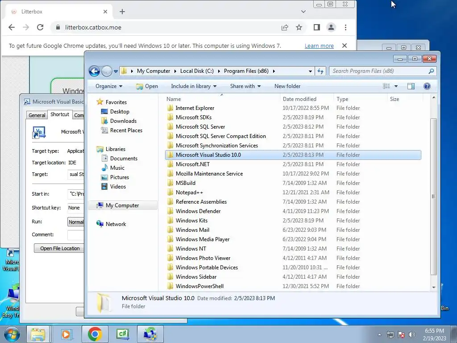Open Recent Places in navigation pane
This screenshot has width=457, height=343.
pyautogui.click(x=126, y=130)
